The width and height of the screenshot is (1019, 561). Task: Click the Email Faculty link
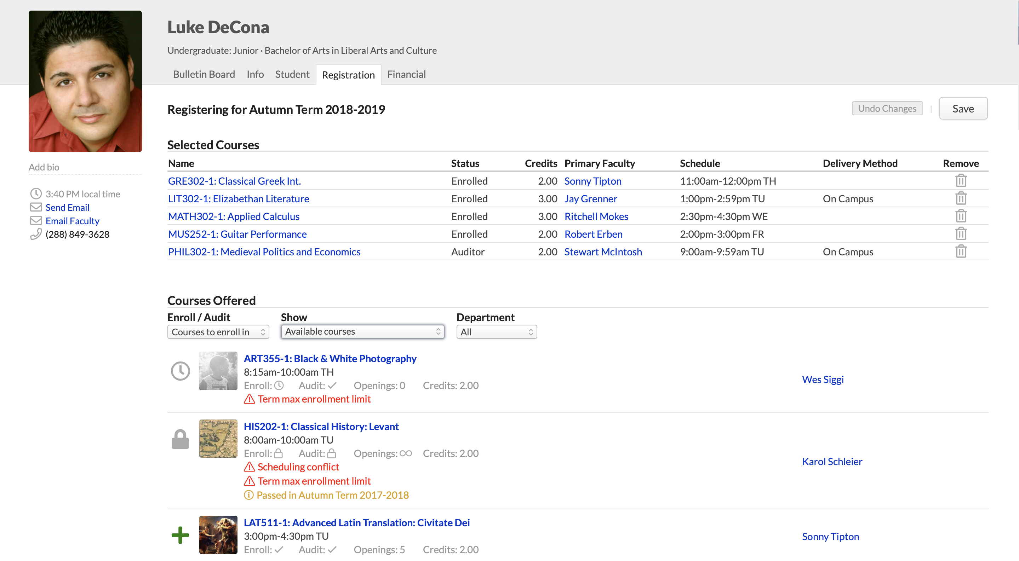point(73,221)
